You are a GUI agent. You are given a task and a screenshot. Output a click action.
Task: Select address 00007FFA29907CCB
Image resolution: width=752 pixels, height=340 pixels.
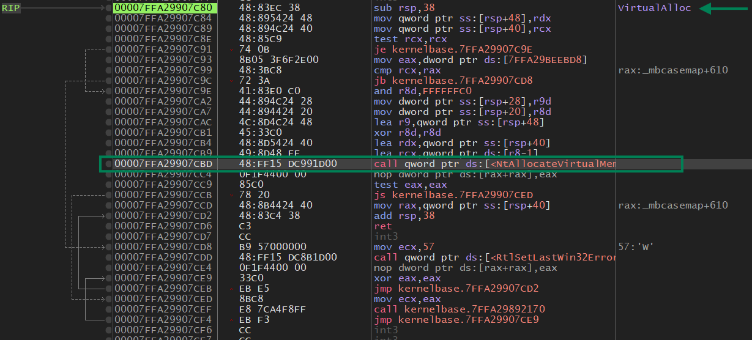coord(163,195)
